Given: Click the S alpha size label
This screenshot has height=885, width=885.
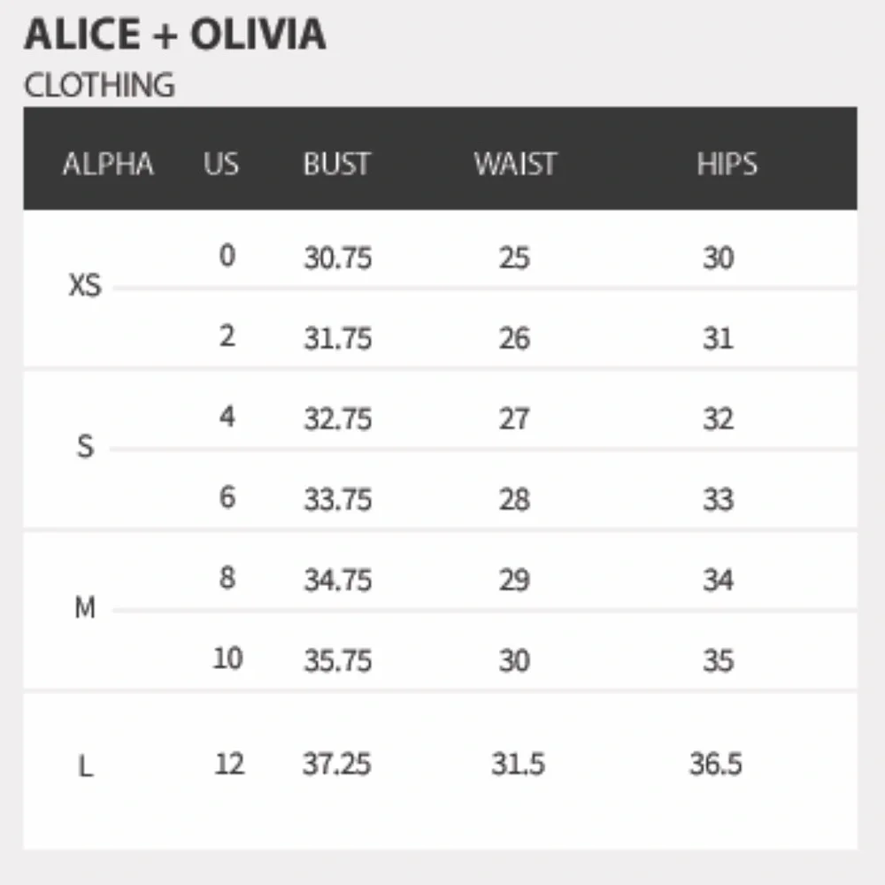Looking at the screenshot, I should click(x=85, y=447).
